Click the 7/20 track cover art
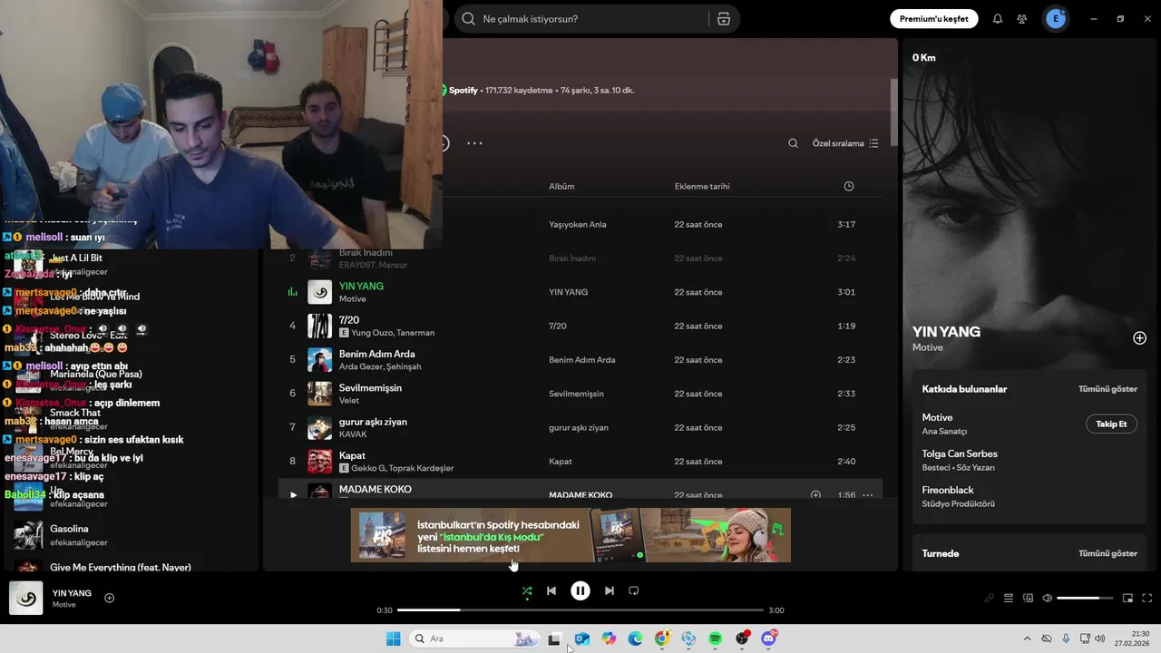This screenshot has height=653, width=1161. click(319, 326)
